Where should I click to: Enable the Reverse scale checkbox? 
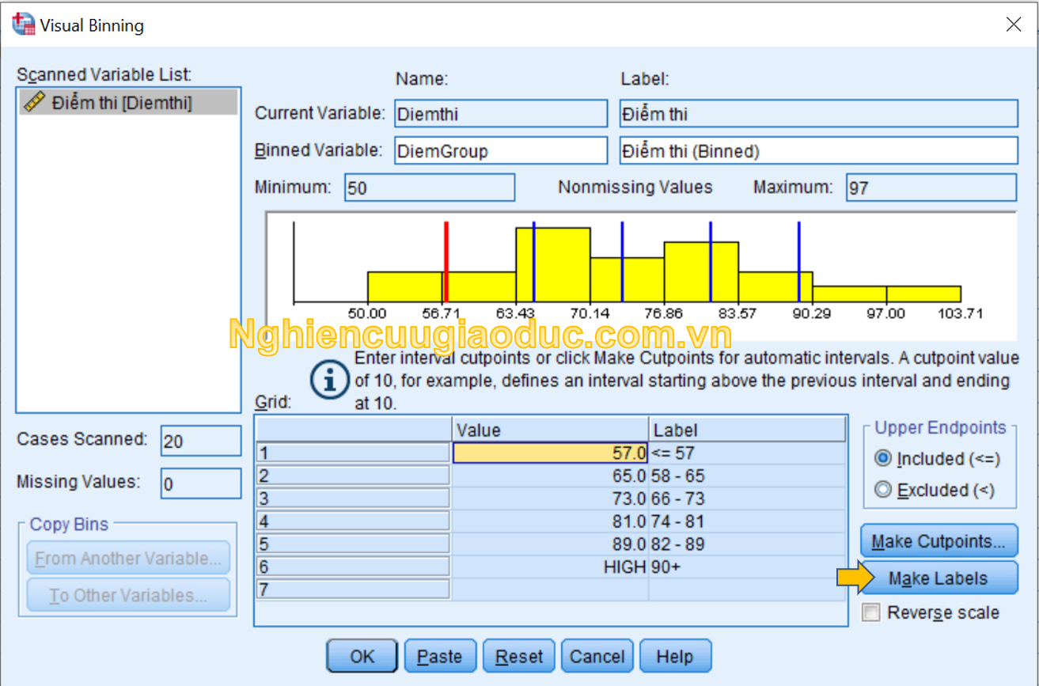pos(871,612)
